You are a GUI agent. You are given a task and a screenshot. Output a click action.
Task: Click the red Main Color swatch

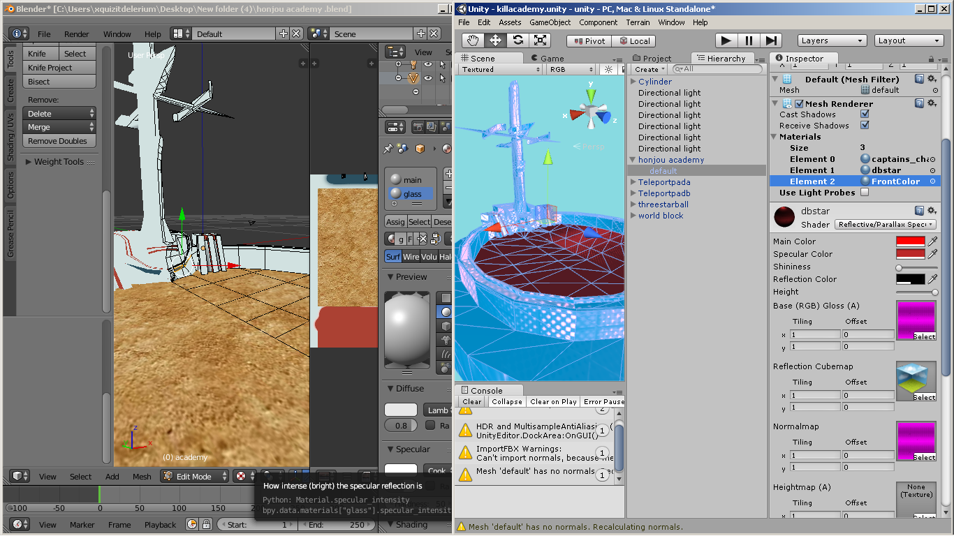911,241
